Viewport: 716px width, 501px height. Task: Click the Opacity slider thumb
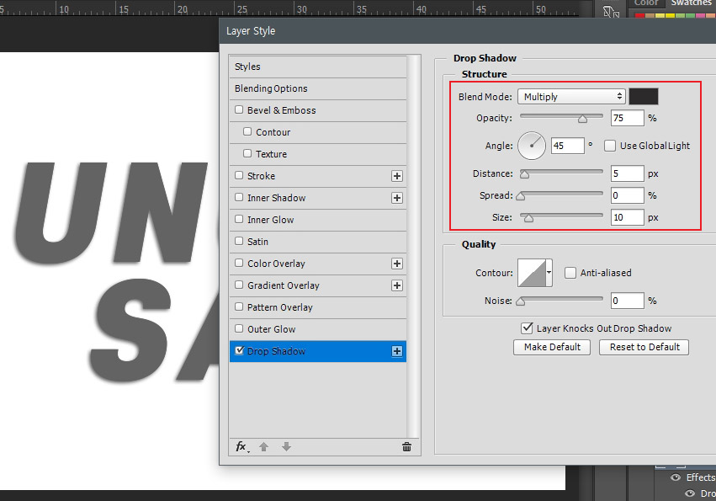(x=583, y=119)
